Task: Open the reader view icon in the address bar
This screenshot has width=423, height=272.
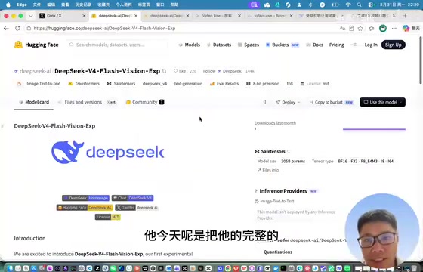Action: pos(351,29)
